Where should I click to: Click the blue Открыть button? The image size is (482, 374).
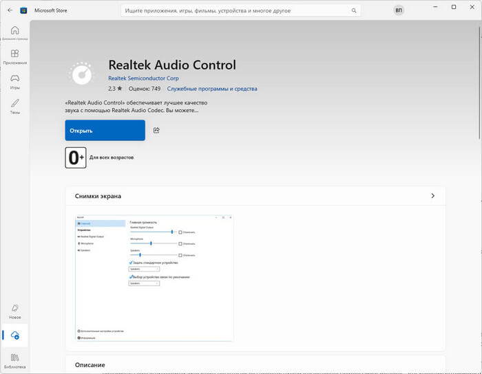click(105, 131)
